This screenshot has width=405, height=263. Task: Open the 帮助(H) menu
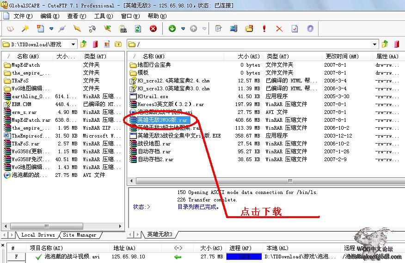pos(157,16)
